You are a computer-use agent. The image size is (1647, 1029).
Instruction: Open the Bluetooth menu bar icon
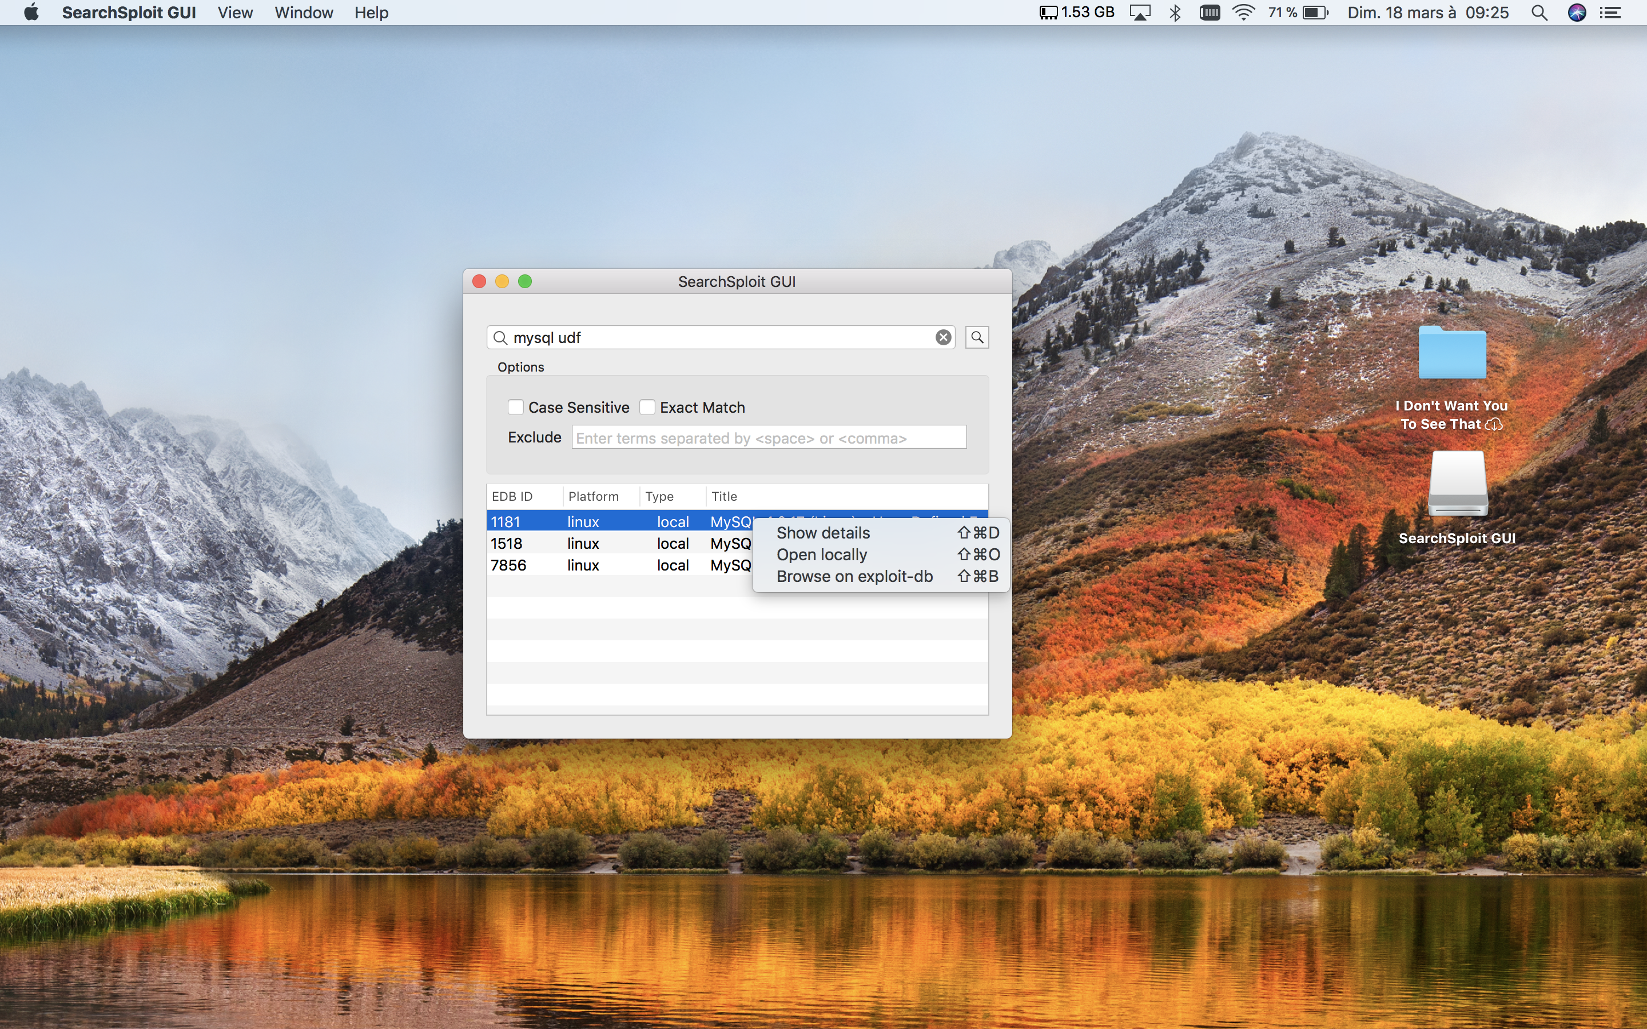pos(1175,13)
